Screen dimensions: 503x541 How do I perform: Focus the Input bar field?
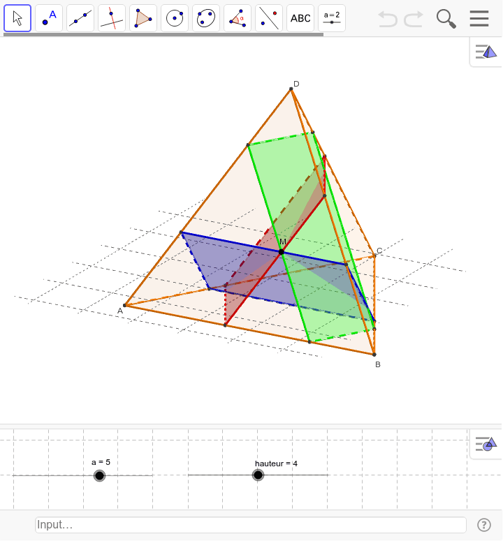251,525
